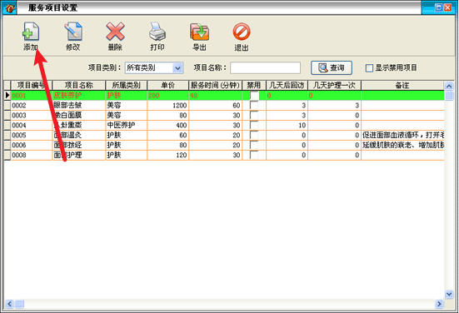Click 备注 column header
This screenshot has width=459, height=313.
point(402,85)
